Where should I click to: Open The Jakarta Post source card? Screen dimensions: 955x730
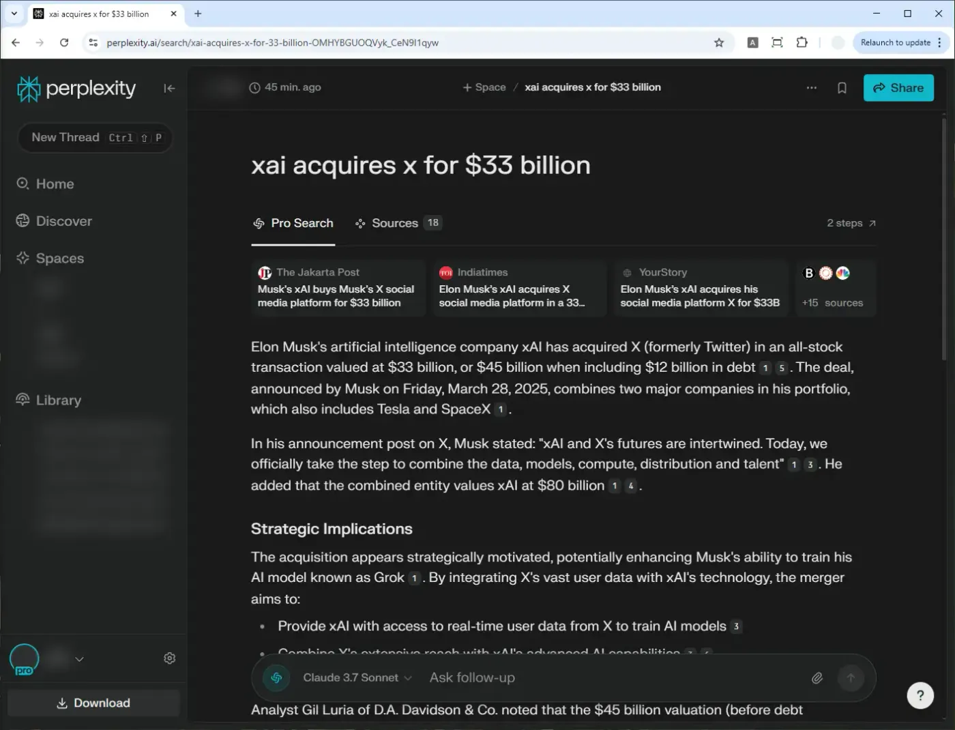[x=338, y=288]
